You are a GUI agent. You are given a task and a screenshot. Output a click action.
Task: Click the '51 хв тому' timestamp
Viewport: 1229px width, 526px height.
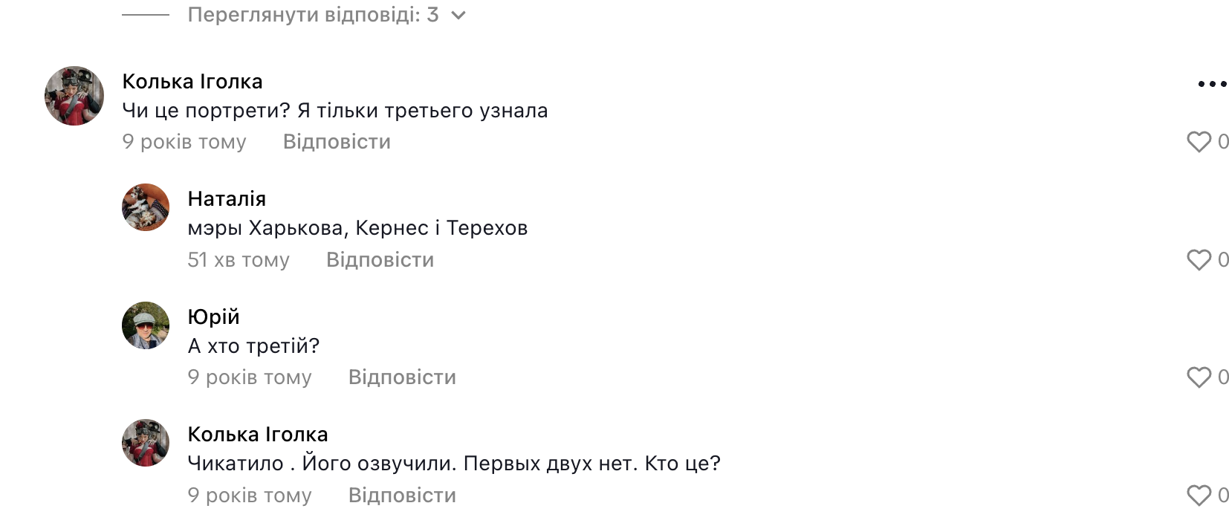239,260
